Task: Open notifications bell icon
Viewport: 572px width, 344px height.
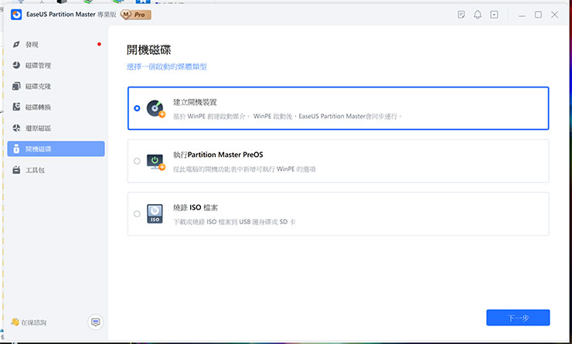Action: point(478,15)
